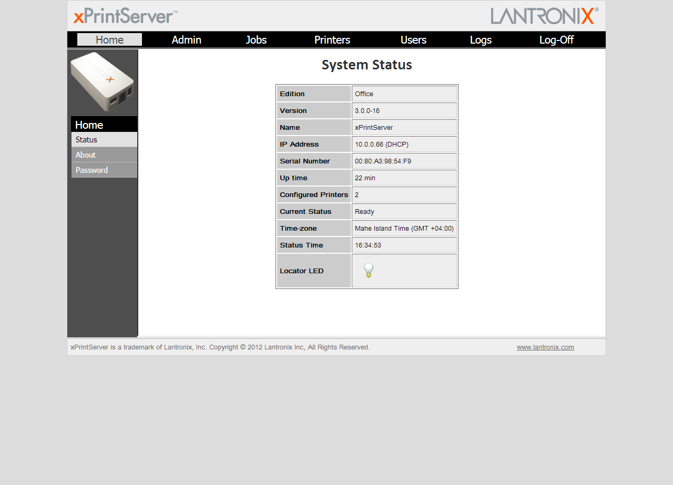Click the 'Up time' row label

click(x=293, y=178)
